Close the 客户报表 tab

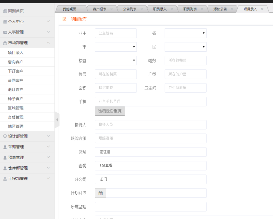tap(111, 9)
